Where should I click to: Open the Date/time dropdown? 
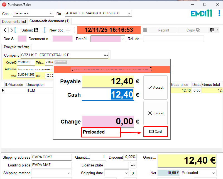[122, 39]
